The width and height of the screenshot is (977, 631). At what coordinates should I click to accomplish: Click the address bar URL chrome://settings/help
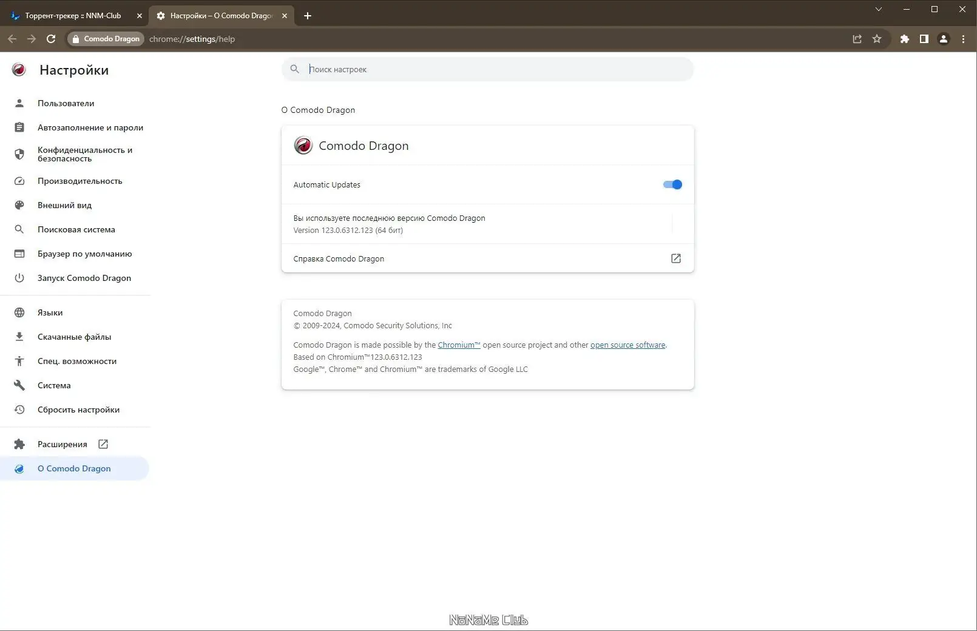pyautogui.click(x=192, y=39)
